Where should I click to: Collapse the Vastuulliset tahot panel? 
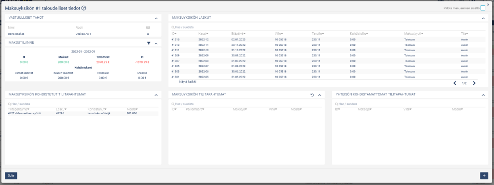(x=156, y=18)
